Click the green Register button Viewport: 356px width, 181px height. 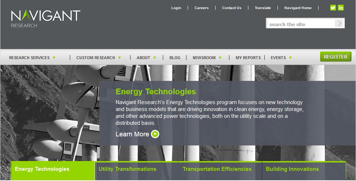[336, 57]
